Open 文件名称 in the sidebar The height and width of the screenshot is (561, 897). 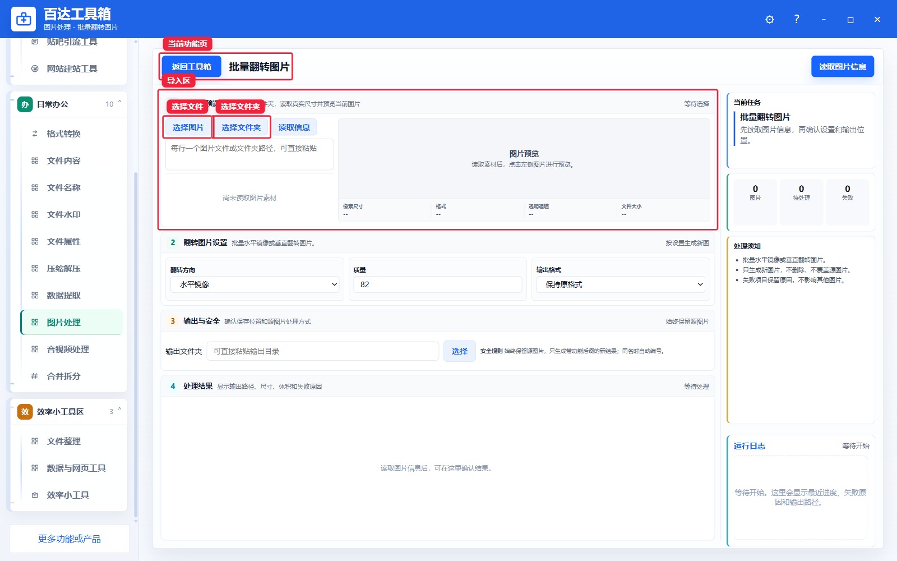[x=72, y=187]
